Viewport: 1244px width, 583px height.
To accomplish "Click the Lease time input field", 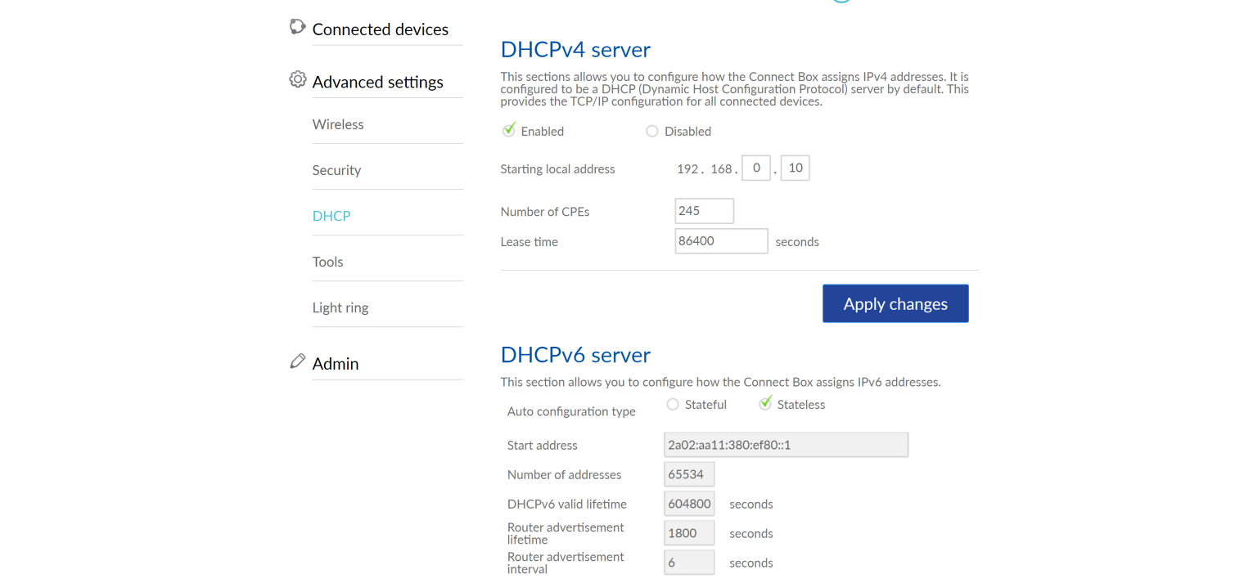I will coord(720,241).
